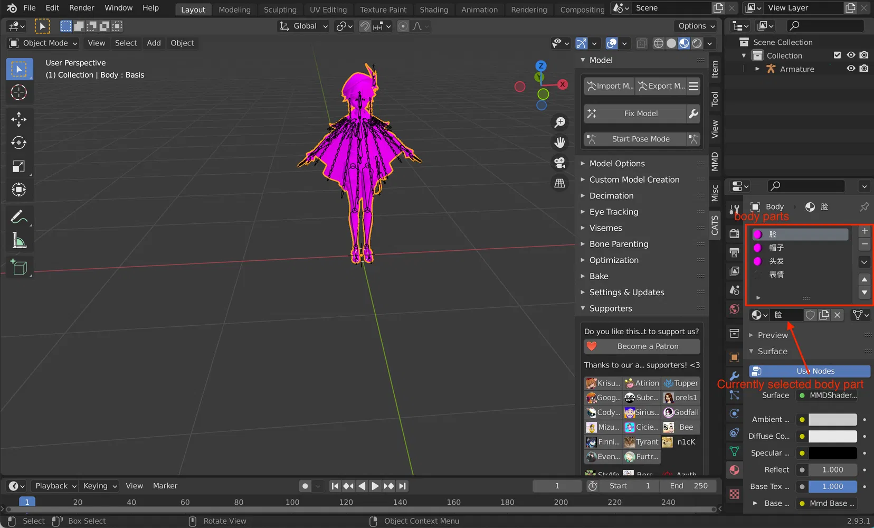The width and height of the screenshot is (874, 528).
Task: Expand the Decimation panel
Action: 611,196
